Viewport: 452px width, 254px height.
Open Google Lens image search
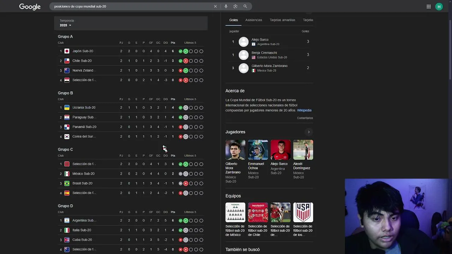[x=236, y=6]
